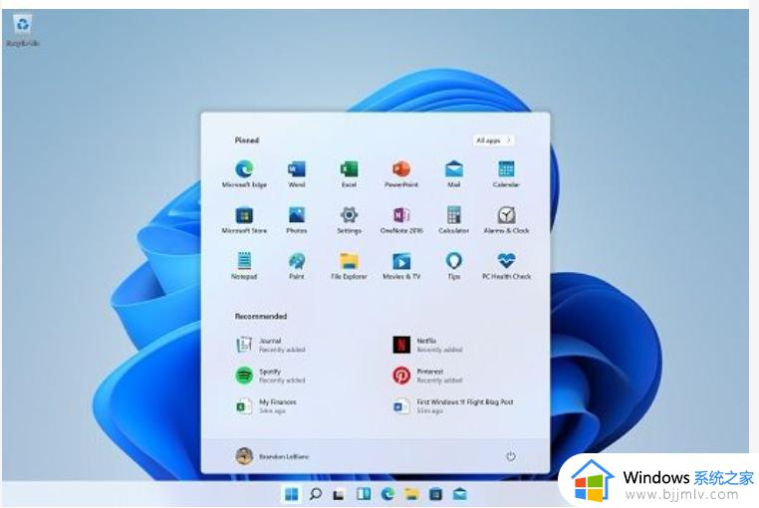Launch Movies & TV
The image size is (759, 508).
[x=401, y=266]
